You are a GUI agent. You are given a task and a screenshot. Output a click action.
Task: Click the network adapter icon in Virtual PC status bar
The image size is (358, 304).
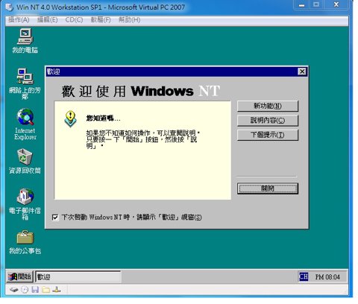pos(57,290)
